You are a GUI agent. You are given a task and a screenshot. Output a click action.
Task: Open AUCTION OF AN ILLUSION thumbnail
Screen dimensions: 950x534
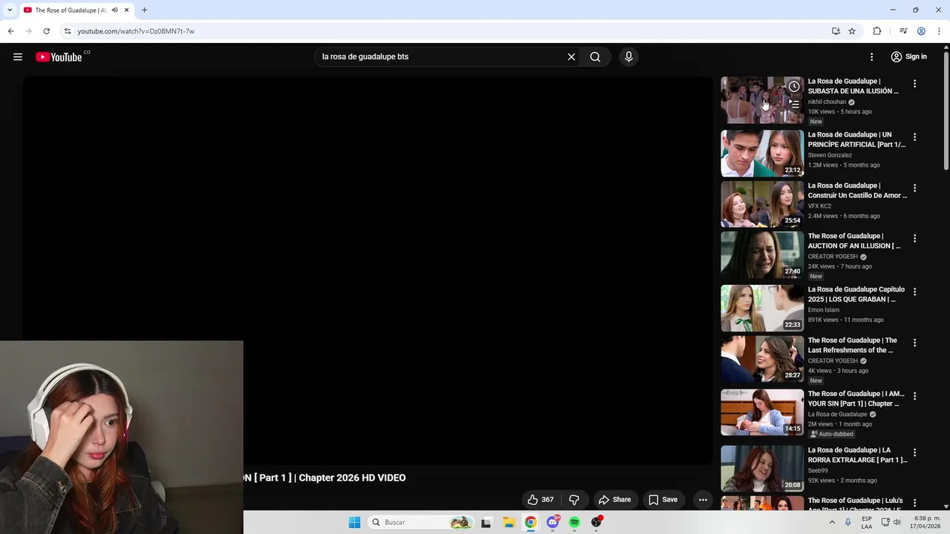pyautogui.click(x=762, y=254)
